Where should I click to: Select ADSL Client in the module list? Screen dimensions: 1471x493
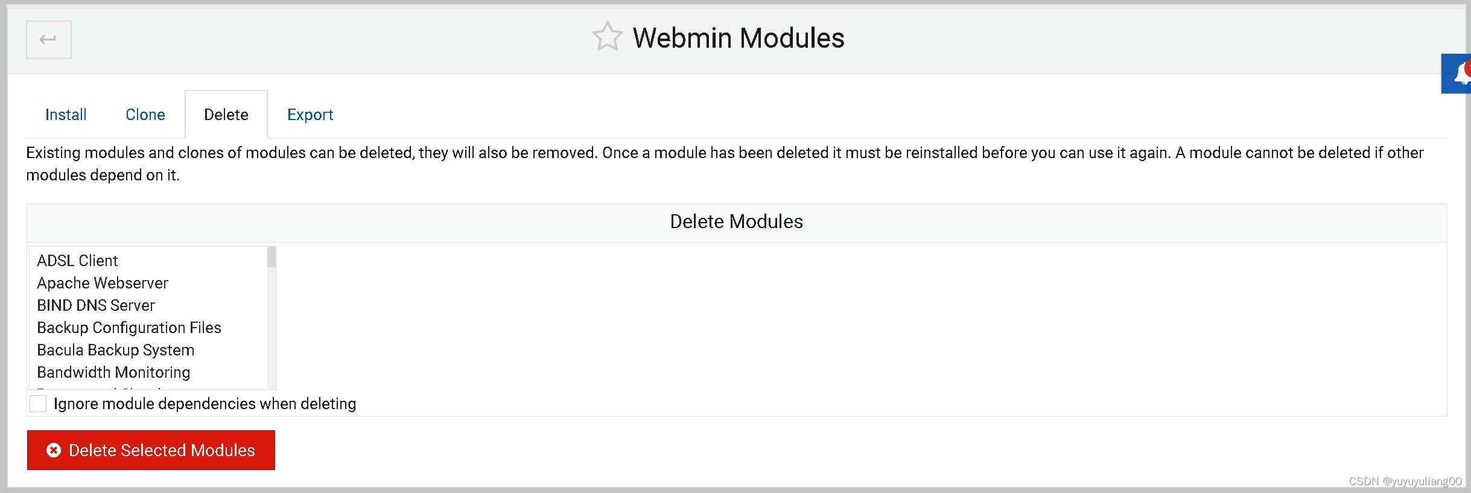point(77,260)
